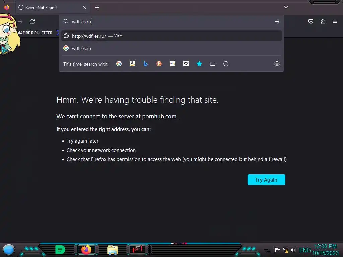Open the MEDIAFIRE ROULETTER bookmark
343x257 pixels.
pos(35,33)
